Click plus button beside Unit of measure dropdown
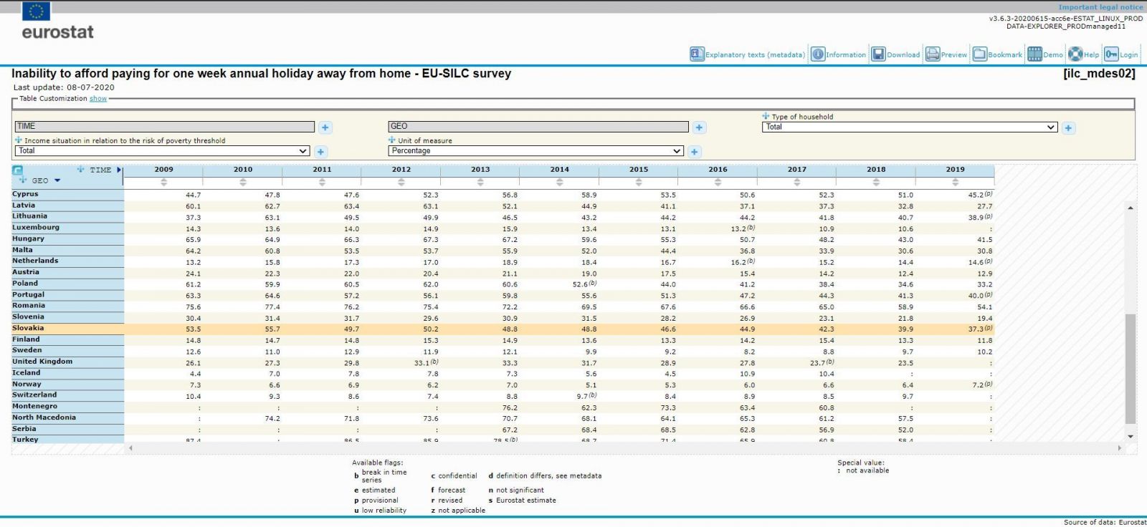This screenshot has height=527, width=1147. click(x=694, y=152)
